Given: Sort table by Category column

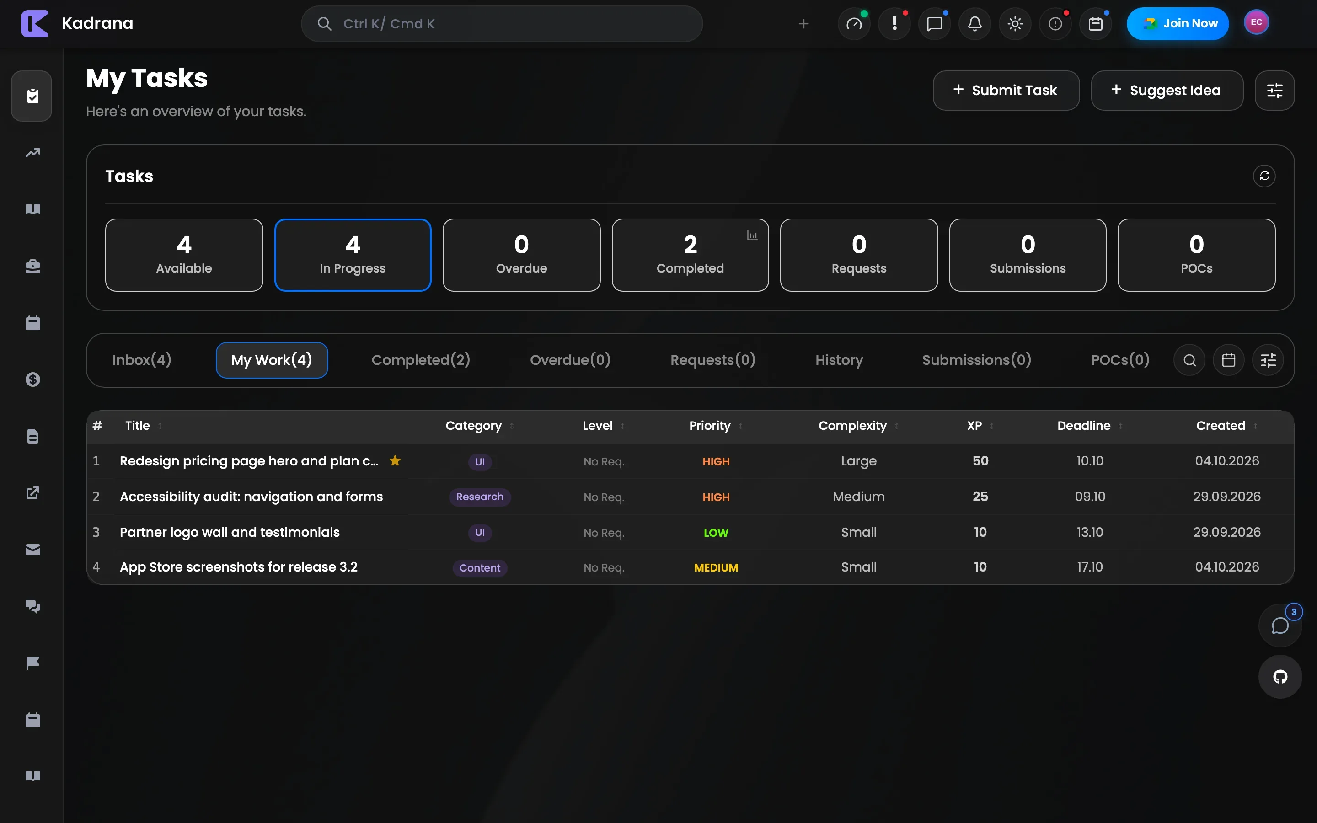Looking at the screenshot, I should click(479, 426).
